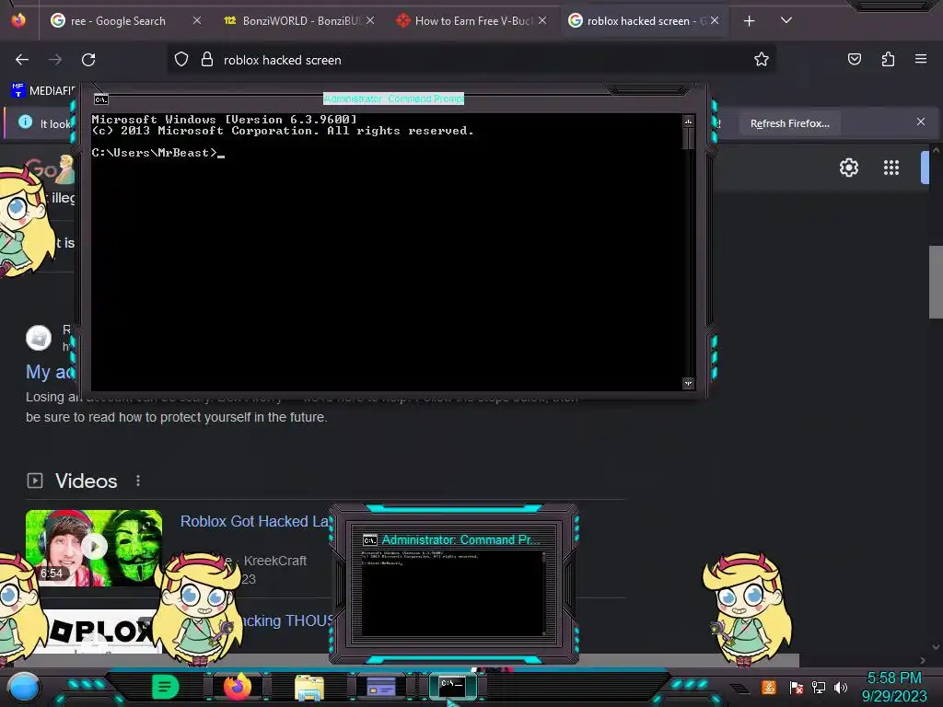
Task: Open the Pocket save icon
Action: (x=854, y=60)
